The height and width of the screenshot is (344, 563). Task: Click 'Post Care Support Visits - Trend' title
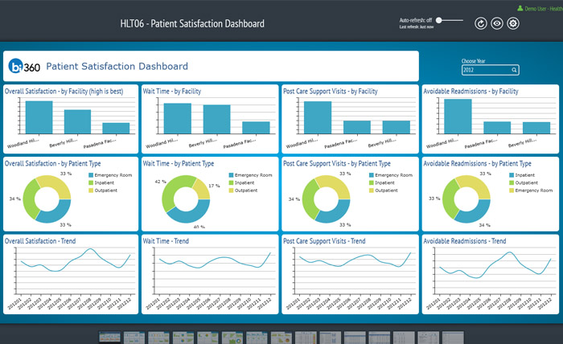pyautogui.click(x=324, y=241)
